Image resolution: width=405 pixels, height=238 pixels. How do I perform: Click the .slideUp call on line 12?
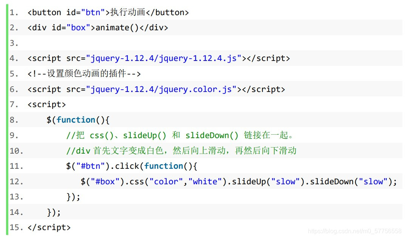(249, 182)
